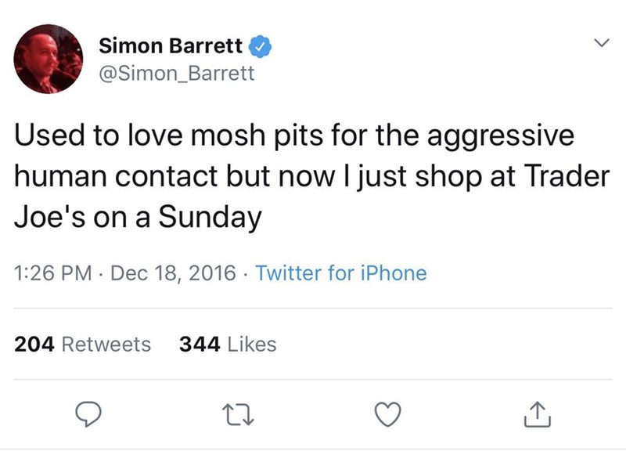Screen dimensions: 626x462
Task: View the 204 Retweets list
Action: pyautogui.click(x=84, y=344)
